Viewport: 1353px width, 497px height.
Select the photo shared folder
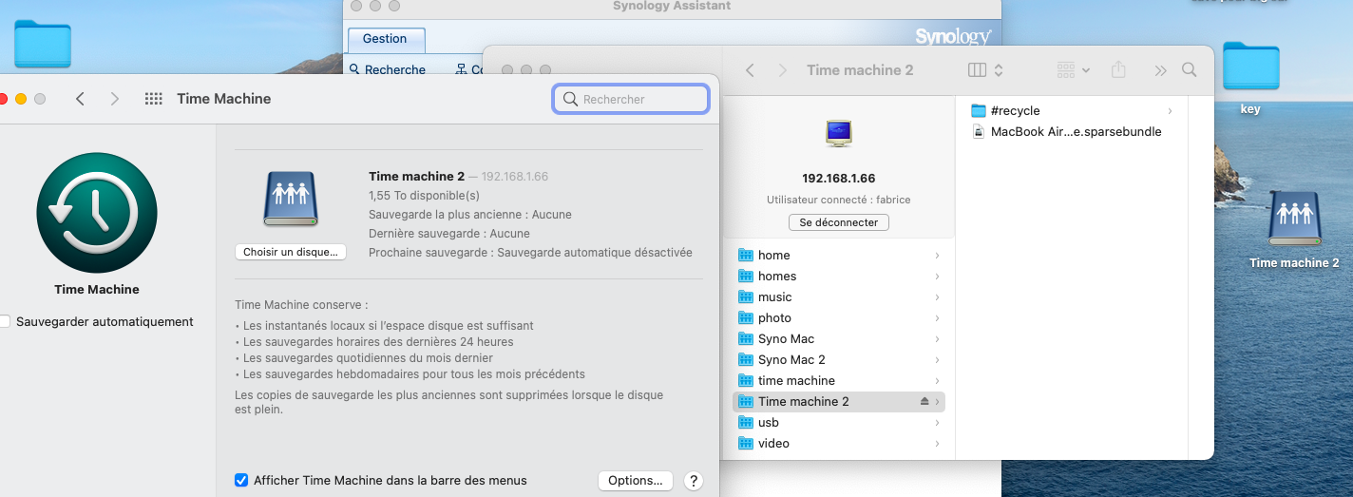[x=839, y=318]
